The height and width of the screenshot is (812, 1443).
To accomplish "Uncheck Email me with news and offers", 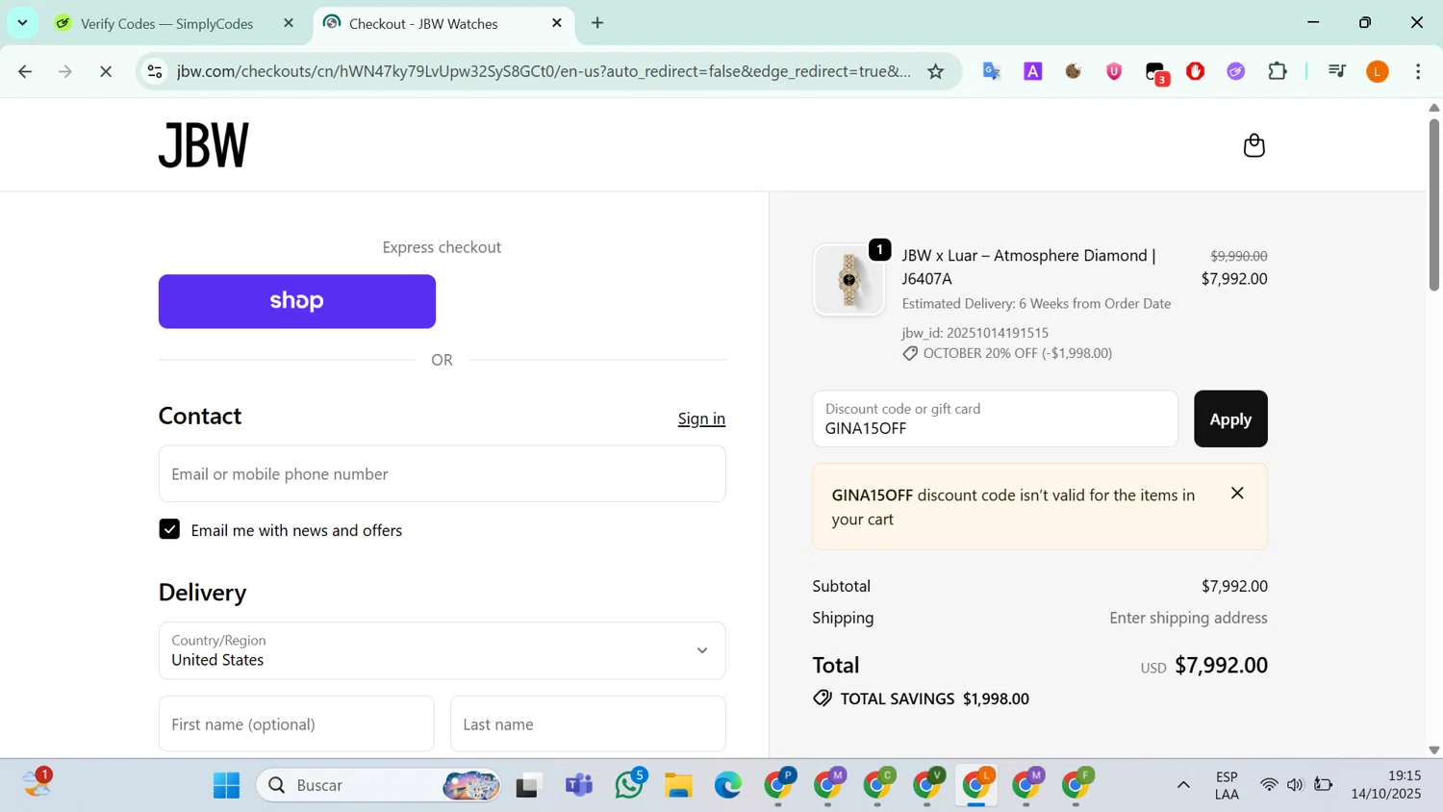I will coord(169,529).
